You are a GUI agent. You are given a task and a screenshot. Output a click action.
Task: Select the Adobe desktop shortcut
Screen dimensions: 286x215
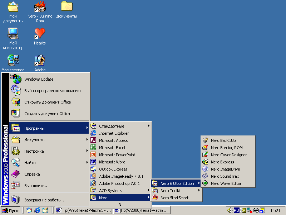tap(40, 63)
